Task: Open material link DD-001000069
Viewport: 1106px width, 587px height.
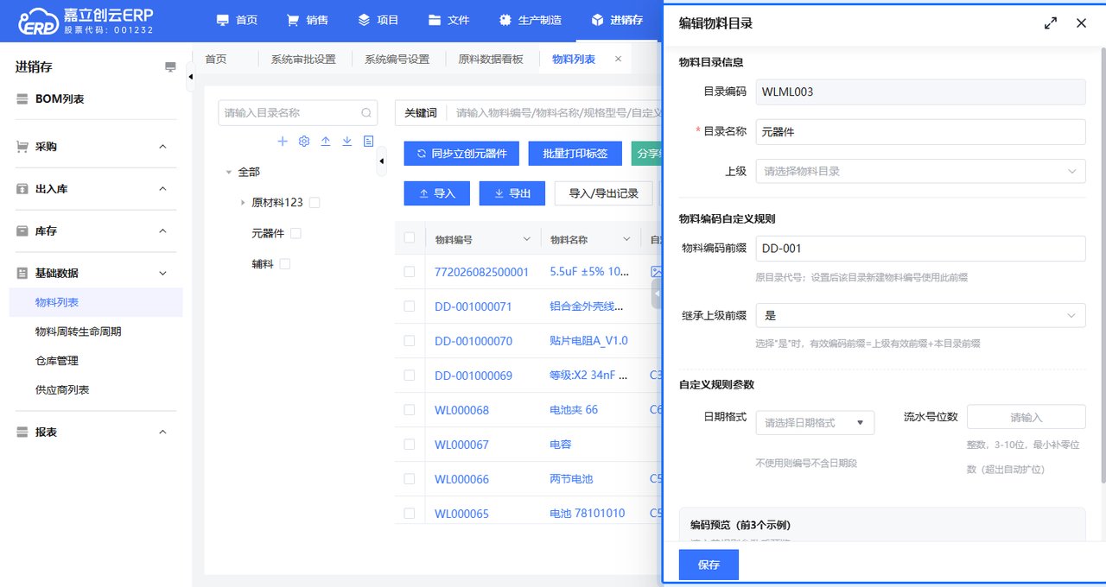Action: (x=474, y=376)
